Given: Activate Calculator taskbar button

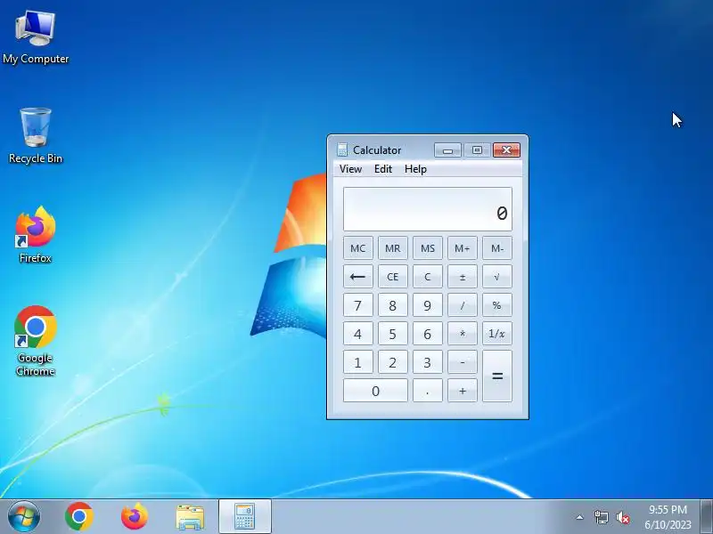Looking at the screenshot, I should (244, 517).
